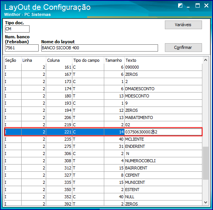Screen dimensions: 213x210
Task: Click the vertical scrollbar thumb
Action: pyautogui.click(x=205, y=163)
